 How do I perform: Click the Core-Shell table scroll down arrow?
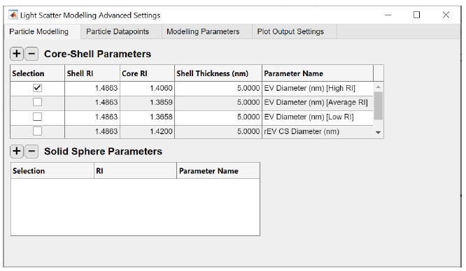point(378,133)
